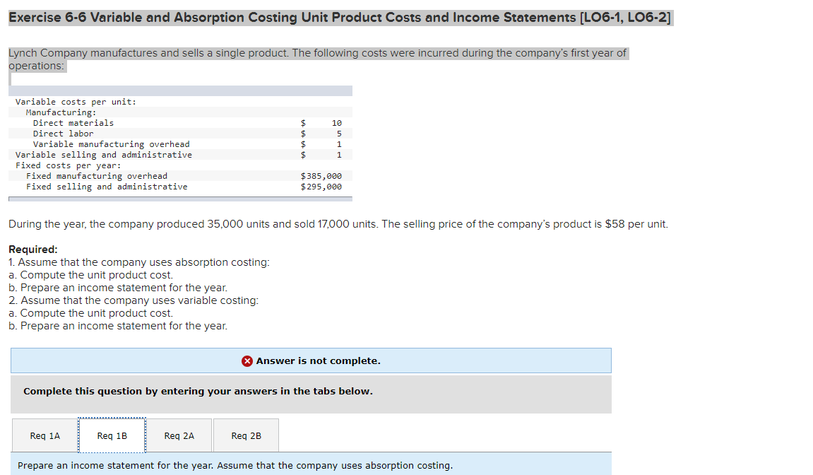Open the Req 2A tab
Screen dimensions: 813x475
pos(179,435)
